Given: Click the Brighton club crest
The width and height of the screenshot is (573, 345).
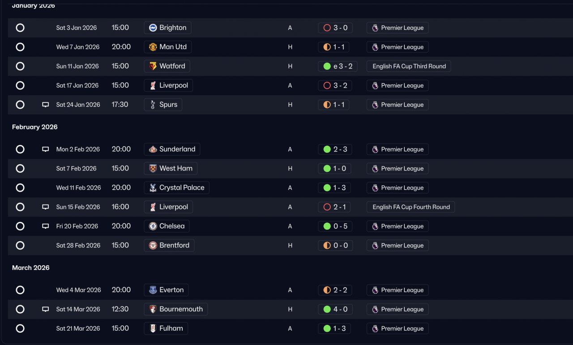Looking at the screenshot, I should 153,28.
